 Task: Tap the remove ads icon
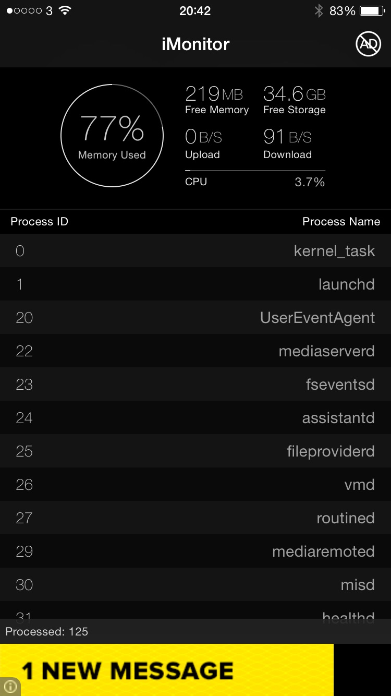pos(369,44)
